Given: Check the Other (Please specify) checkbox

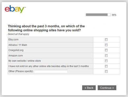Looking at the screenshot, I should coord(106,72).
